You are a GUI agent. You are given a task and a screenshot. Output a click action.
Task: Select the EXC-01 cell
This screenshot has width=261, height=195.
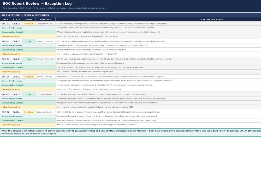coord(5,24)
